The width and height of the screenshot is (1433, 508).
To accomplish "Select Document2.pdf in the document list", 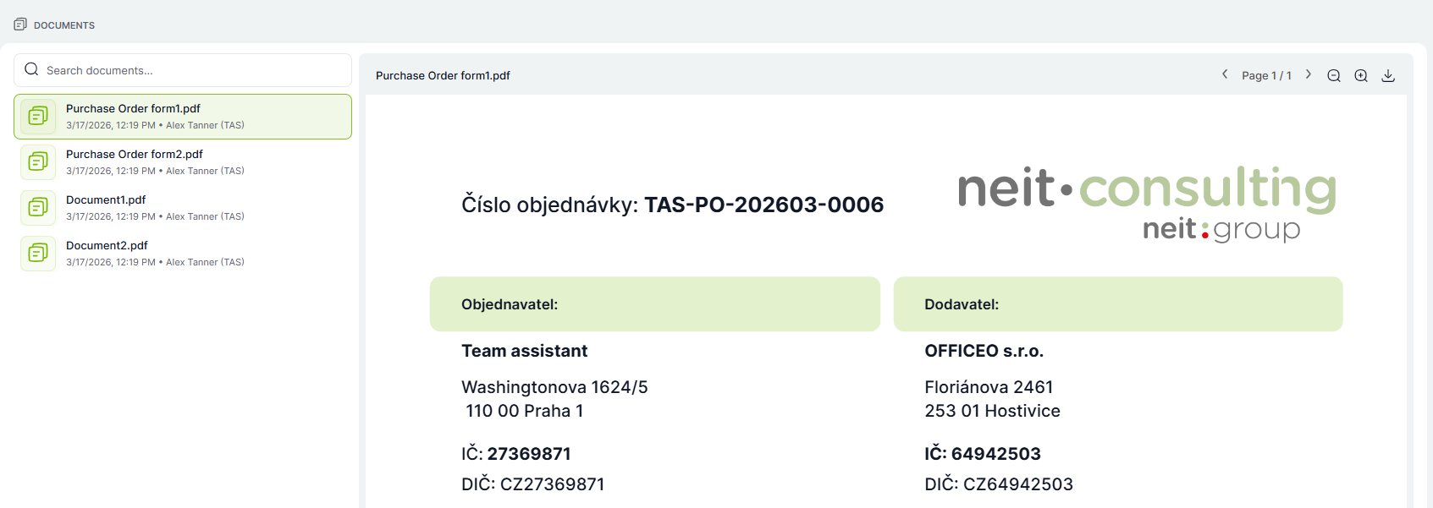I will 107,246.
